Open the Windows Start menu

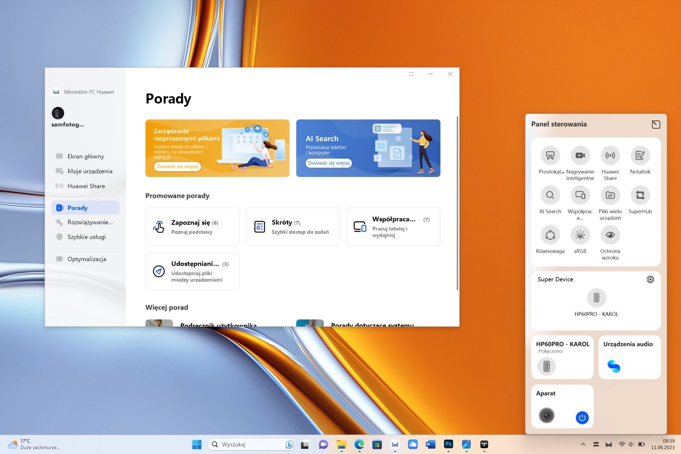196,444
